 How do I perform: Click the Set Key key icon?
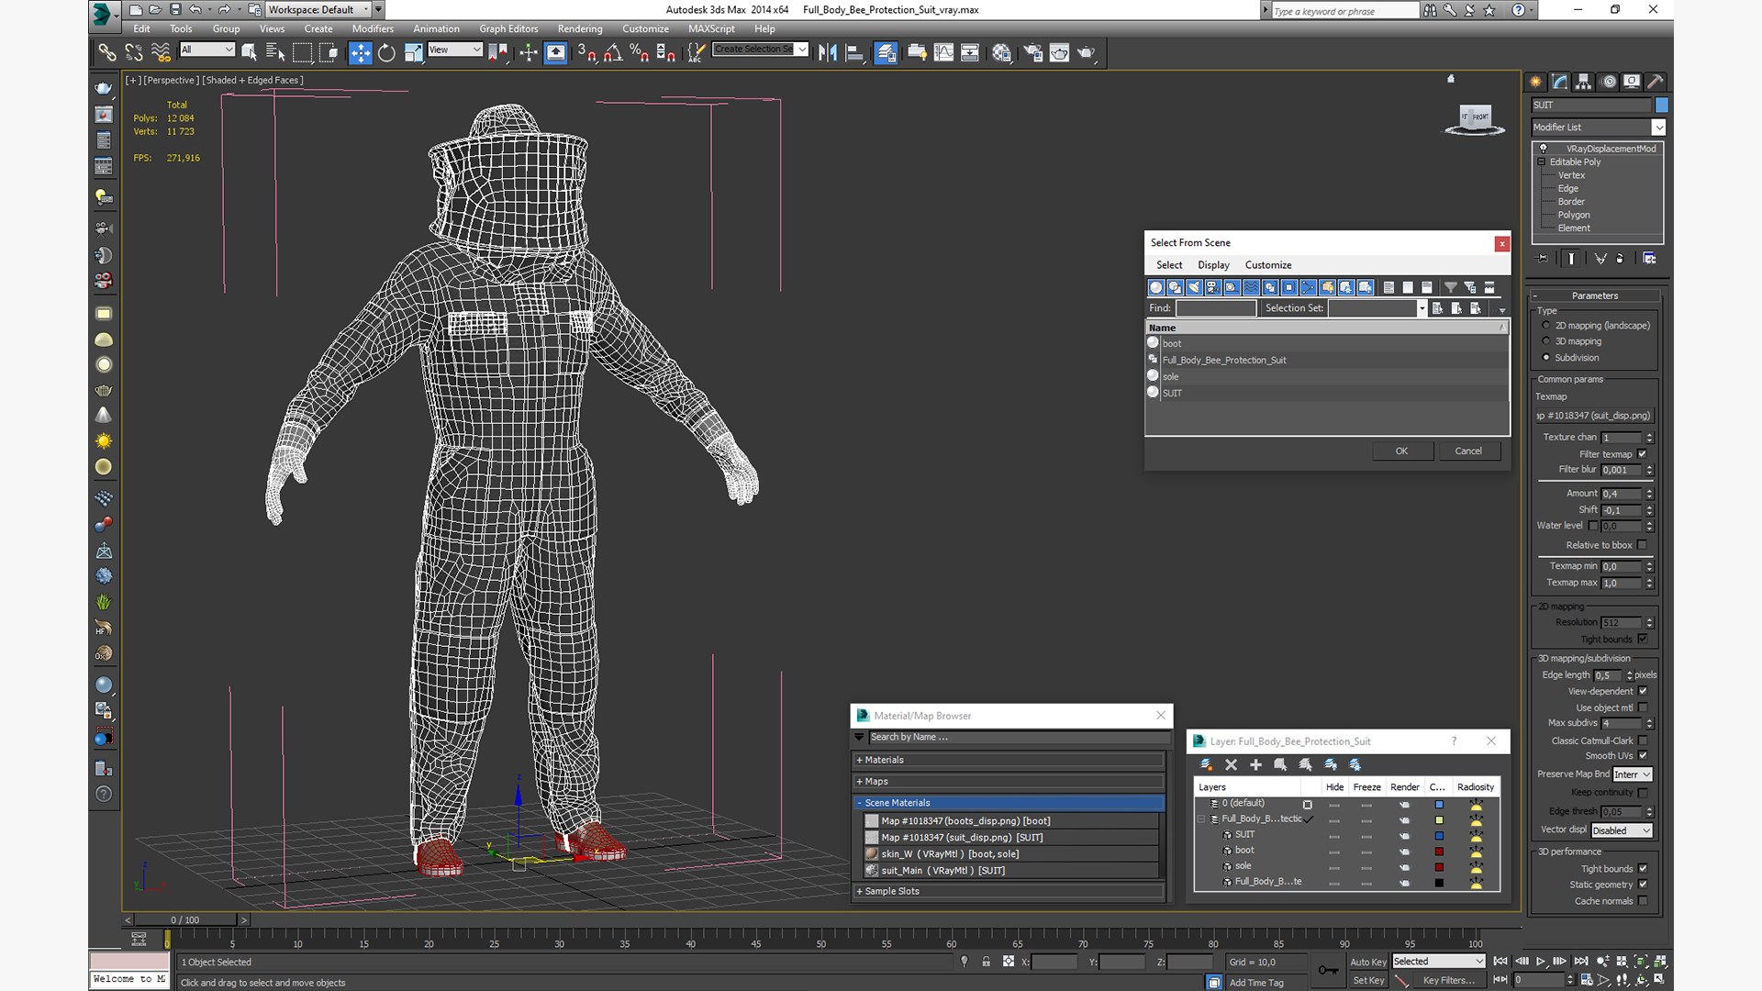[1327, 970]
